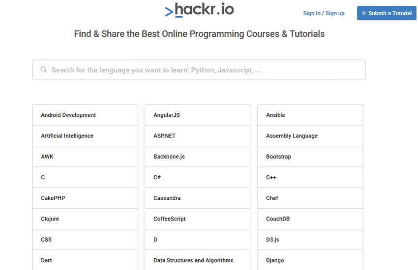Open the Backbone.js tutorials

169,157
